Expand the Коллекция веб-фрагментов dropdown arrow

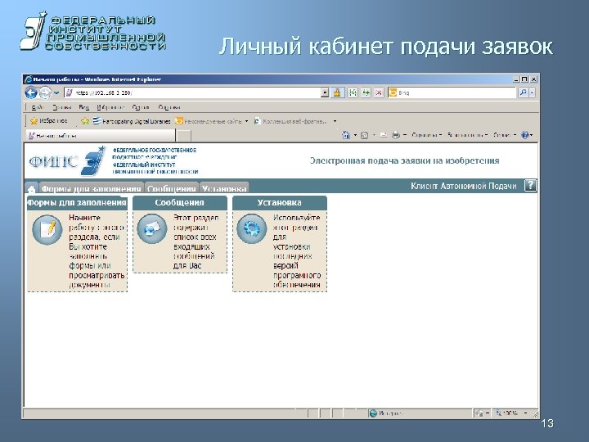pos(335,121)
